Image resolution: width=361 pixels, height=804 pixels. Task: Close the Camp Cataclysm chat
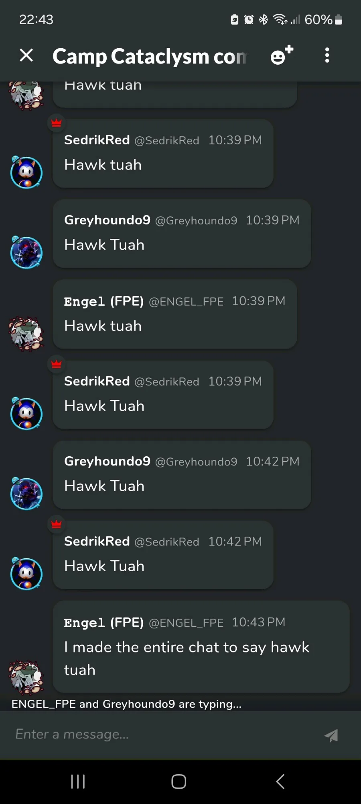click(26, 55)
